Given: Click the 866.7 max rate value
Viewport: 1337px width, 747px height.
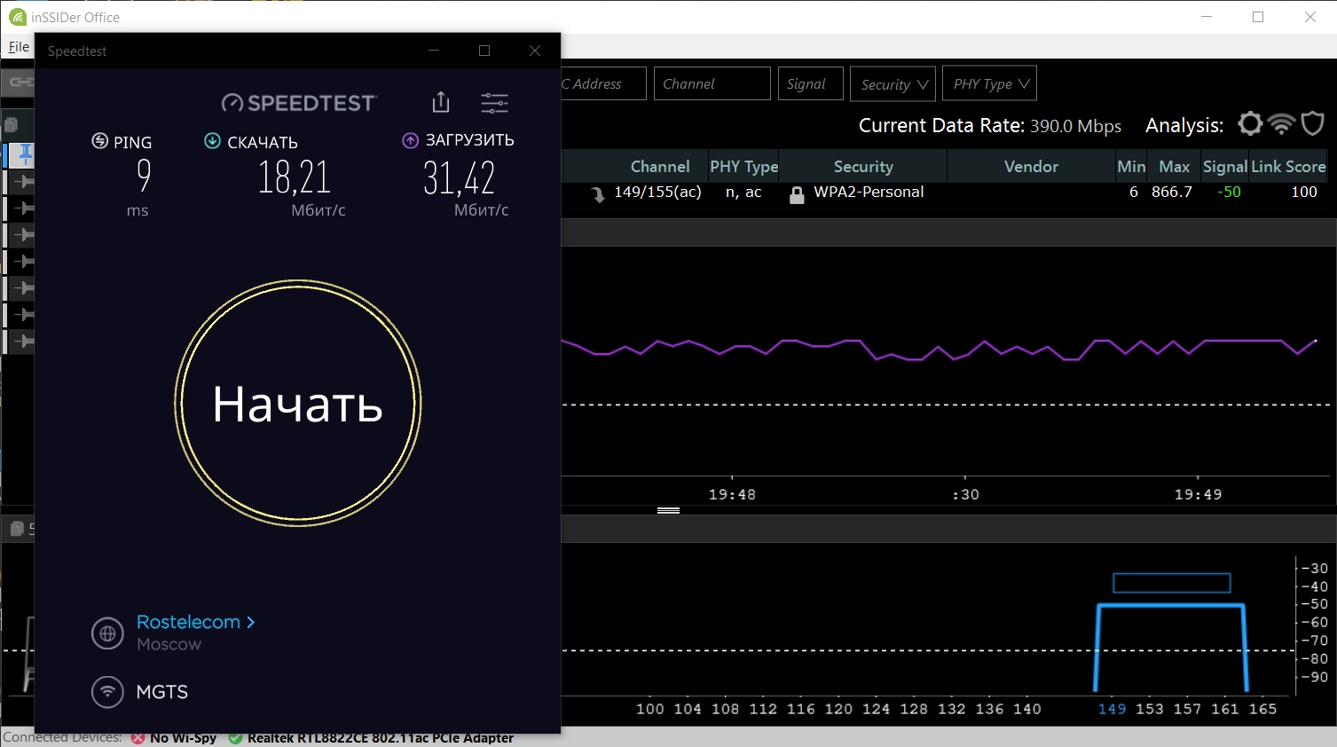Looking at the screenshot, I should (x=1172, y=192).
